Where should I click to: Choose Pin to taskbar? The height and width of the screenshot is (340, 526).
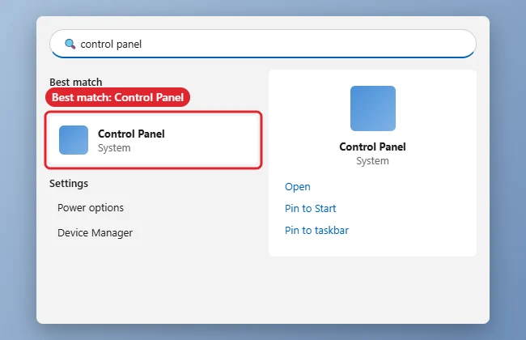point(316,230)
